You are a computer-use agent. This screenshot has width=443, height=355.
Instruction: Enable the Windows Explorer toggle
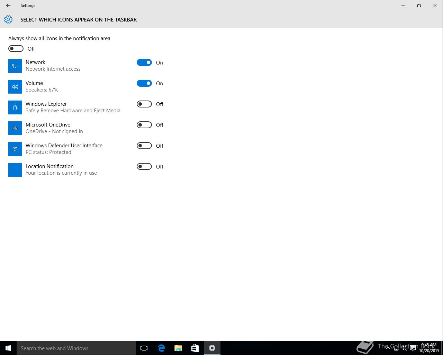click(x=144, y=104)
